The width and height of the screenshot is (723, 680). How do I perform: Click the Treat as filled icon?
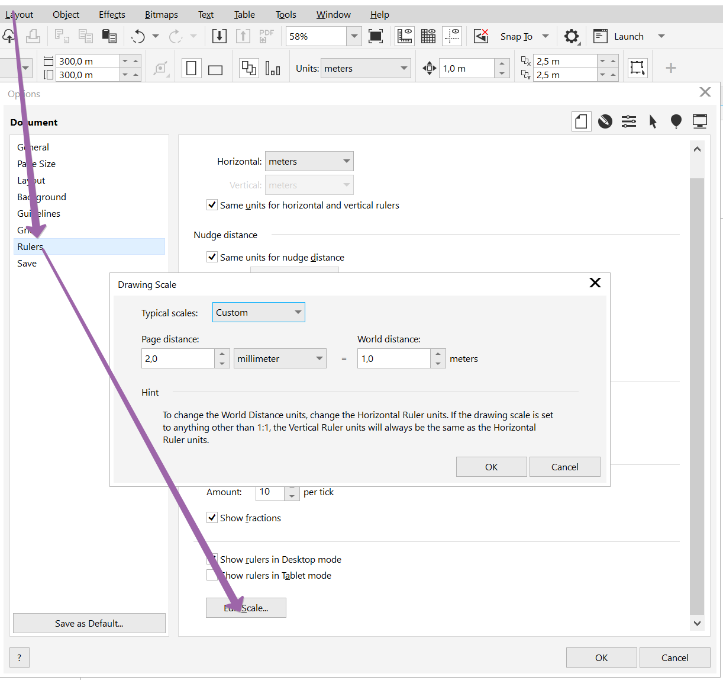(x=637, y=68)
